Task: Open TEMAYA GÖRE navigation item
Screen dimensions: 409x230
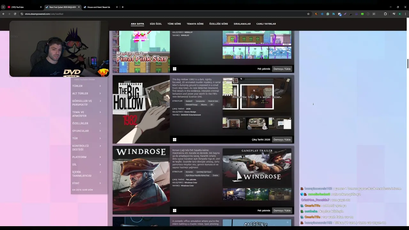Action: [195, 24]
